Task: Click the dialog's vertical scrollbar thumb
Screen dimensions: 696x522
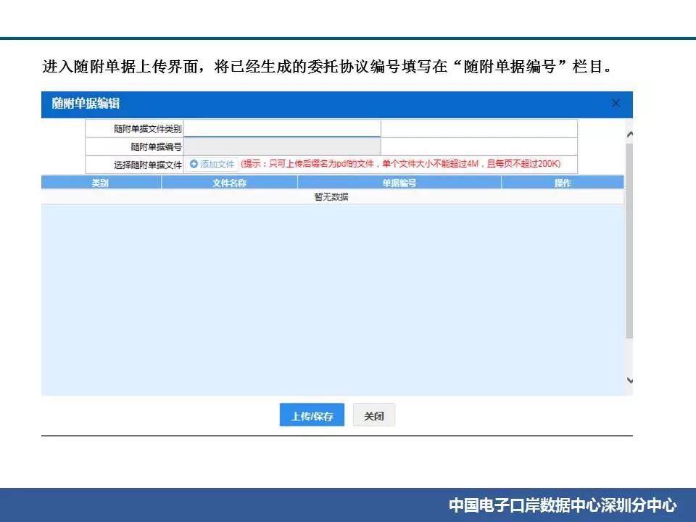Action: click(x=629, y=239)
